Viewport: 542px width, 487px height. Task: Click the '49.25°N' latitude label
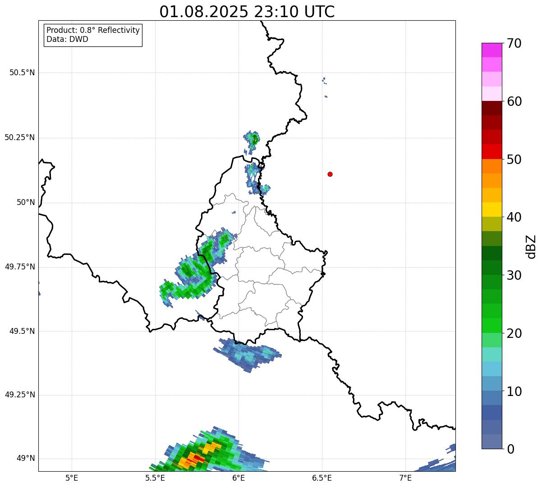(x=20, y=395)
